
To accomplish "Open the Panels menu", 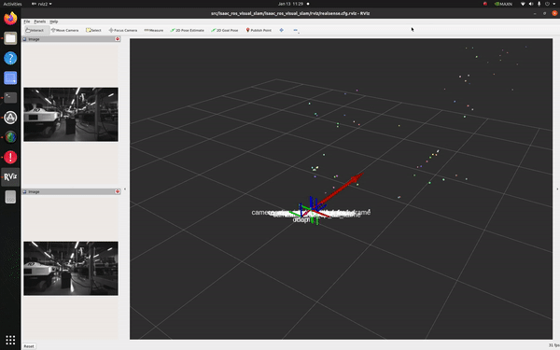I will pyautogui.click(x=39, y=21).
